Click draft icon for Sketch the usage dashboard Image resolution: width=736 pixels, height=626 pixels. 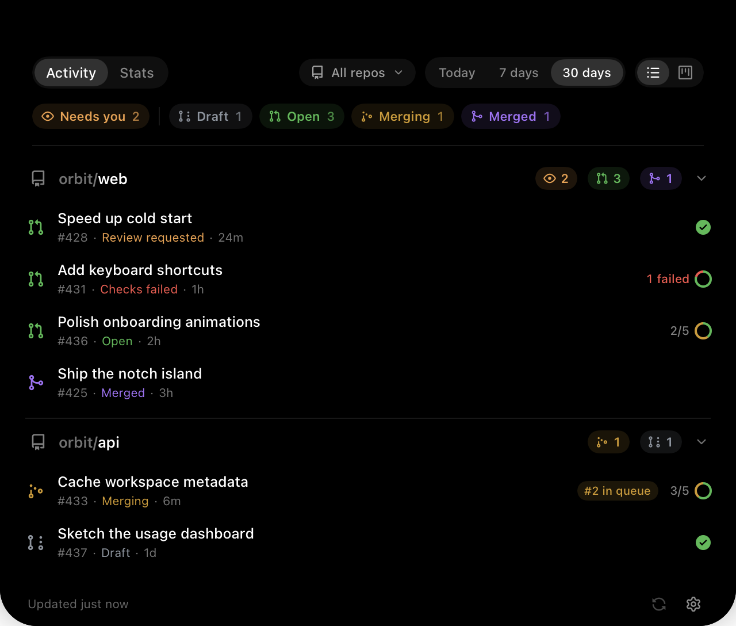(36, 543)
